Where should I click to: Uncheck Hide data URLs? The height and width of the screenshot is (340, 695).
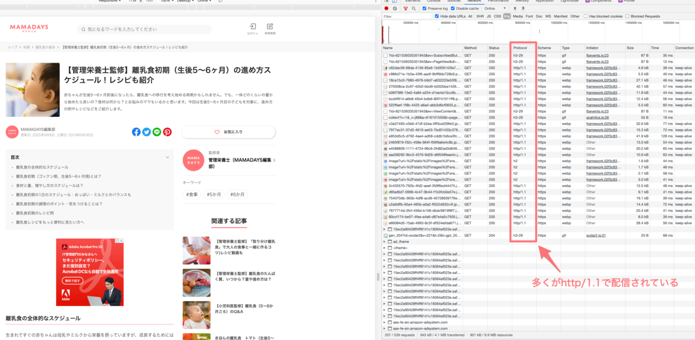[x=437, y=16]
